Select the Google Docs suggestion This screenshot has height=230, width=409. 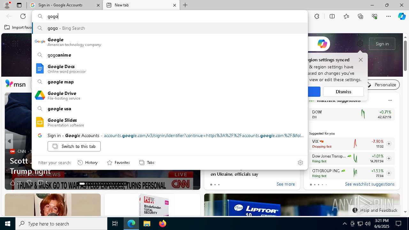170,68
